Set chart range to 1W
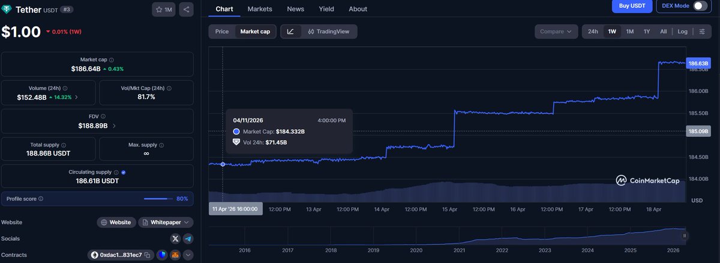 [x=612, y=32]
